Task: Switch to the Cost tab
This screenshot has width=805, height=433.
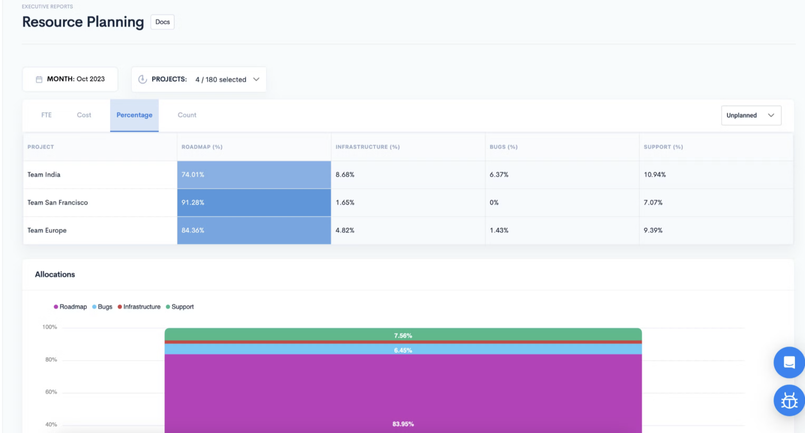Action: pyautogui.click(x=84, y=115)
